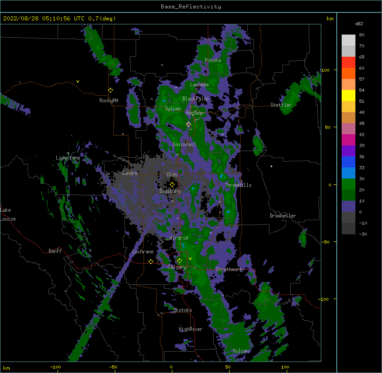Click the Blackfalds city label
Viewport: 382px width, 373px height.
(x=195, y=99)
